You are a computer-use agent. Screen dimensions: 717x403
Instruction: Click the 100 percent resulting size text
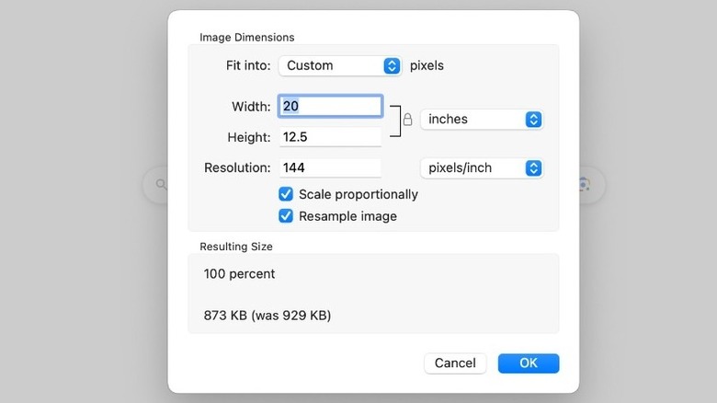click(239, 273)
